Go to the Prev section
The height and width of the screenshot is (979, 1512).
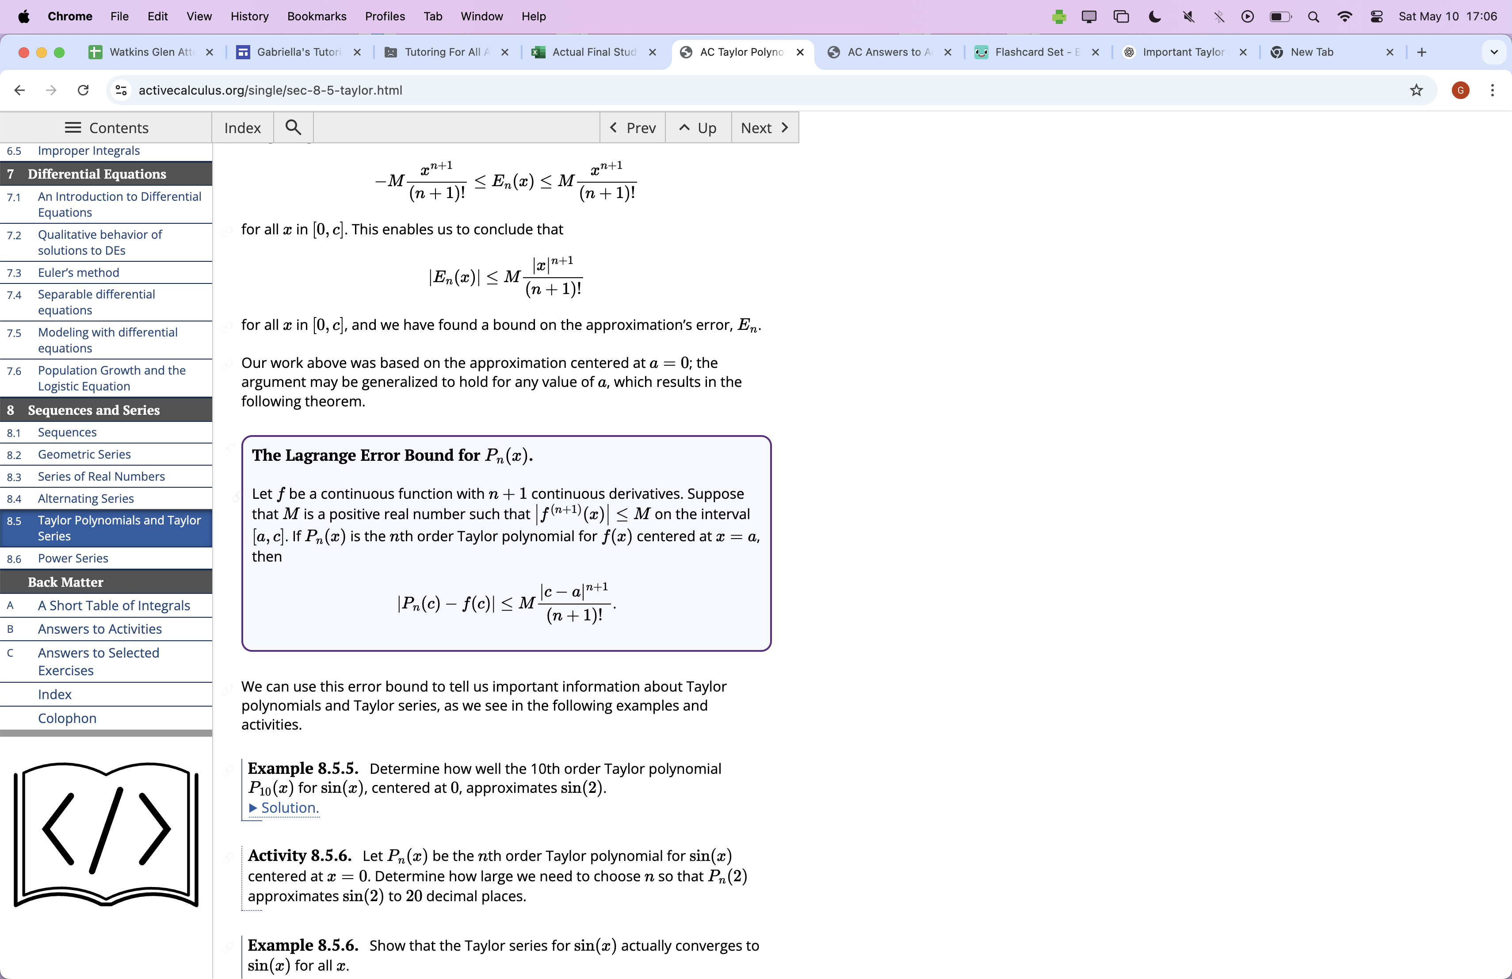coord(632,128)
